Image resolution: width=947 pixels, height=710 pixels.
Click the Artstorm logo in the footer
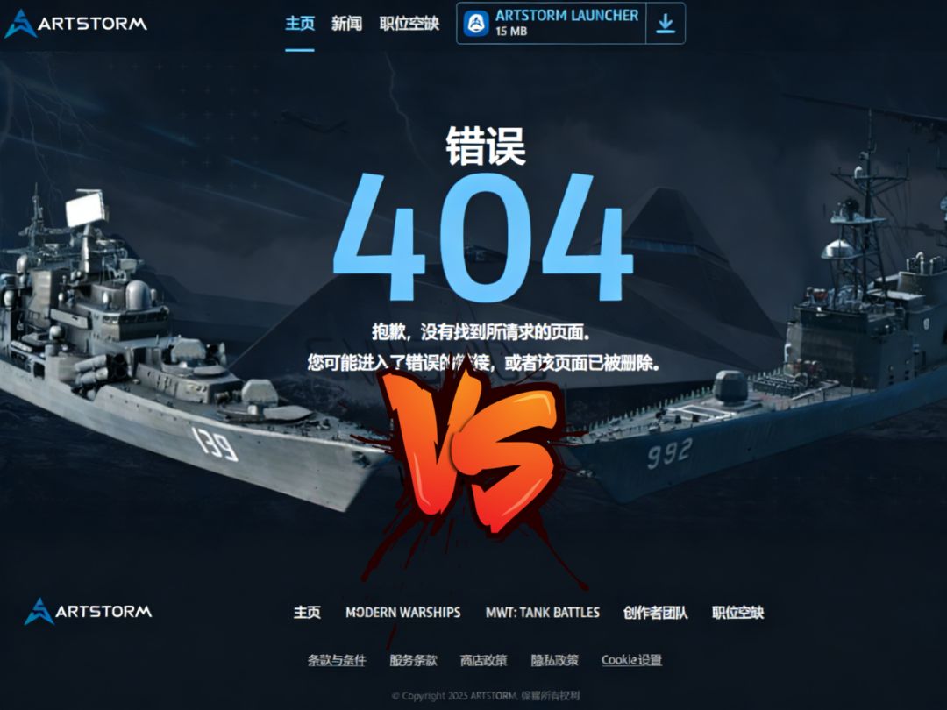click(x=89, y=612)
